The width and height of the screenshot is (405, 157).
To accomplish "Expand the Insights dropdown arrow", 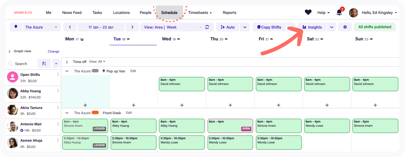I will (331, 27).
